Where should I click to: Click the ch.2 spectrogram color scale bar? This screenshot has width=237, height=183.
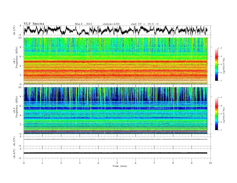[216, 114]
